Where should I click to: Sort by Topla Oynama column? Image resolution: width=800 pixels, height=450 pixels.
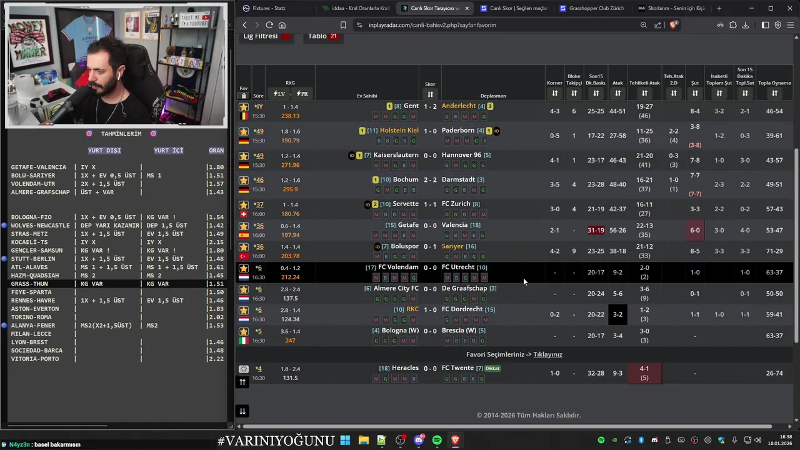coord(774,93)
